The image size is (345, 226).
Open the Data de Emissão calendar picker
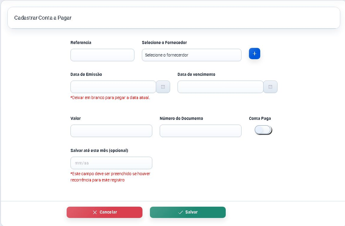click(163, 87)
